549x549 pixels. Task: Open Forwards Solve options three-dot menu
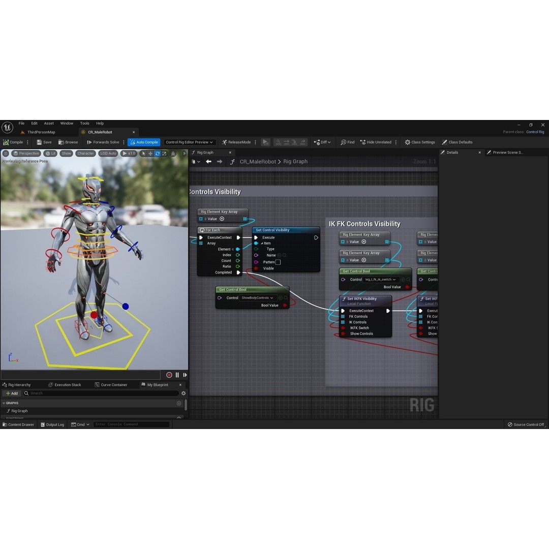click(124, 142)
